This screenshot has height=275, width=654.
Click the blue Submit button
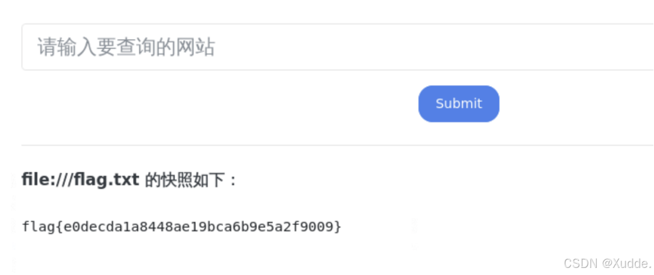pos(459,104)
